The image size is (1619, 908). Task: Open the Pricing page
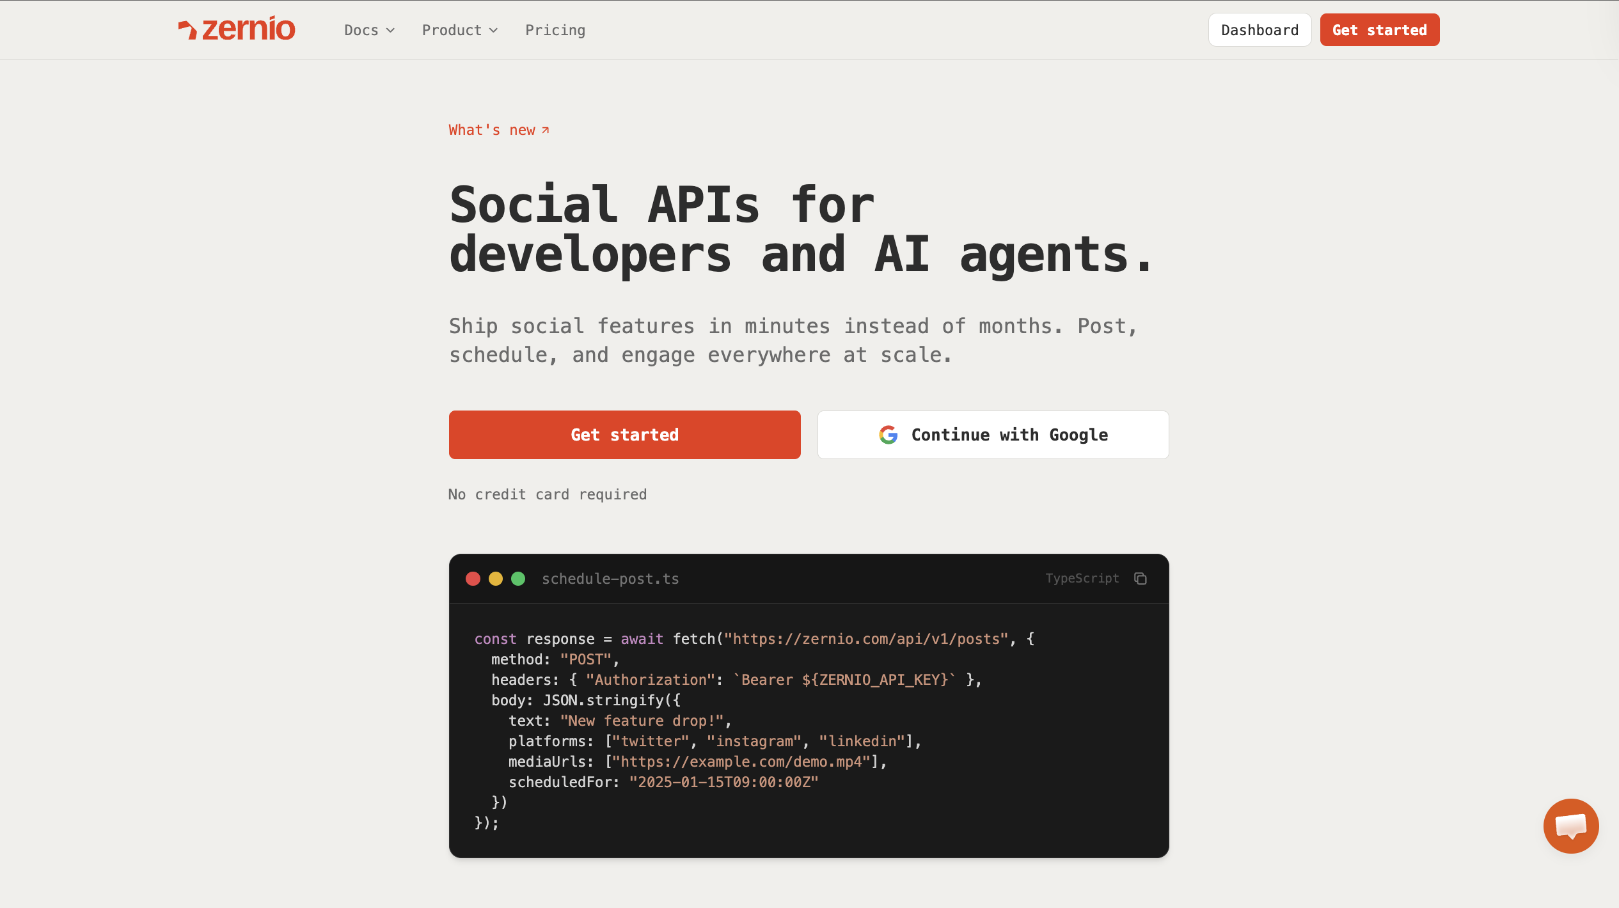point(555,30)
